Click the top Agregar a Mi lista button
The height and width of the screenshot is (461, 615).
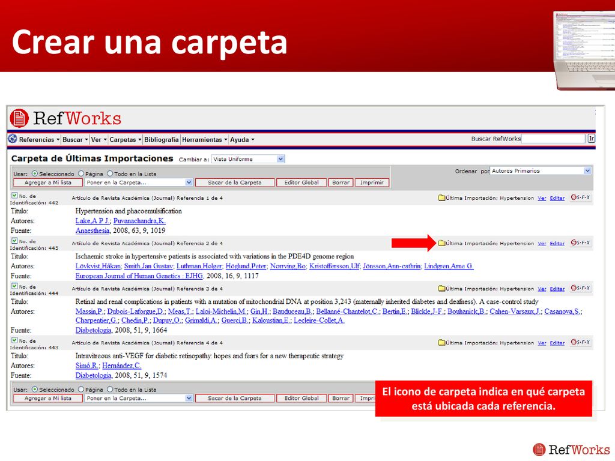click(48, 182)
